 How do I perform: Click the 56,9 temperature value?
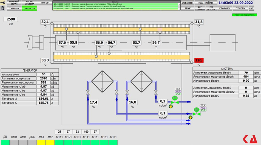tap(99, 43)
